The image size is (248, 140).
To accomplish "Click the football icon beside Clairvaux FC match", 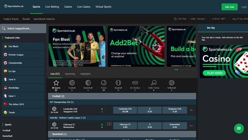I will (54, 124).
